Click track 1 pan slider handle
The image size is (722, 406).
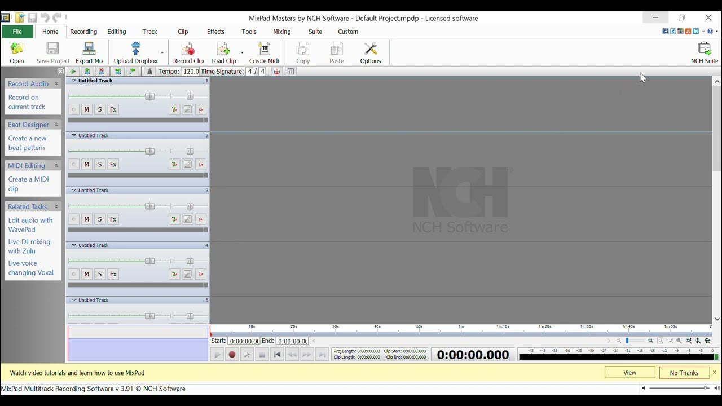190,96
